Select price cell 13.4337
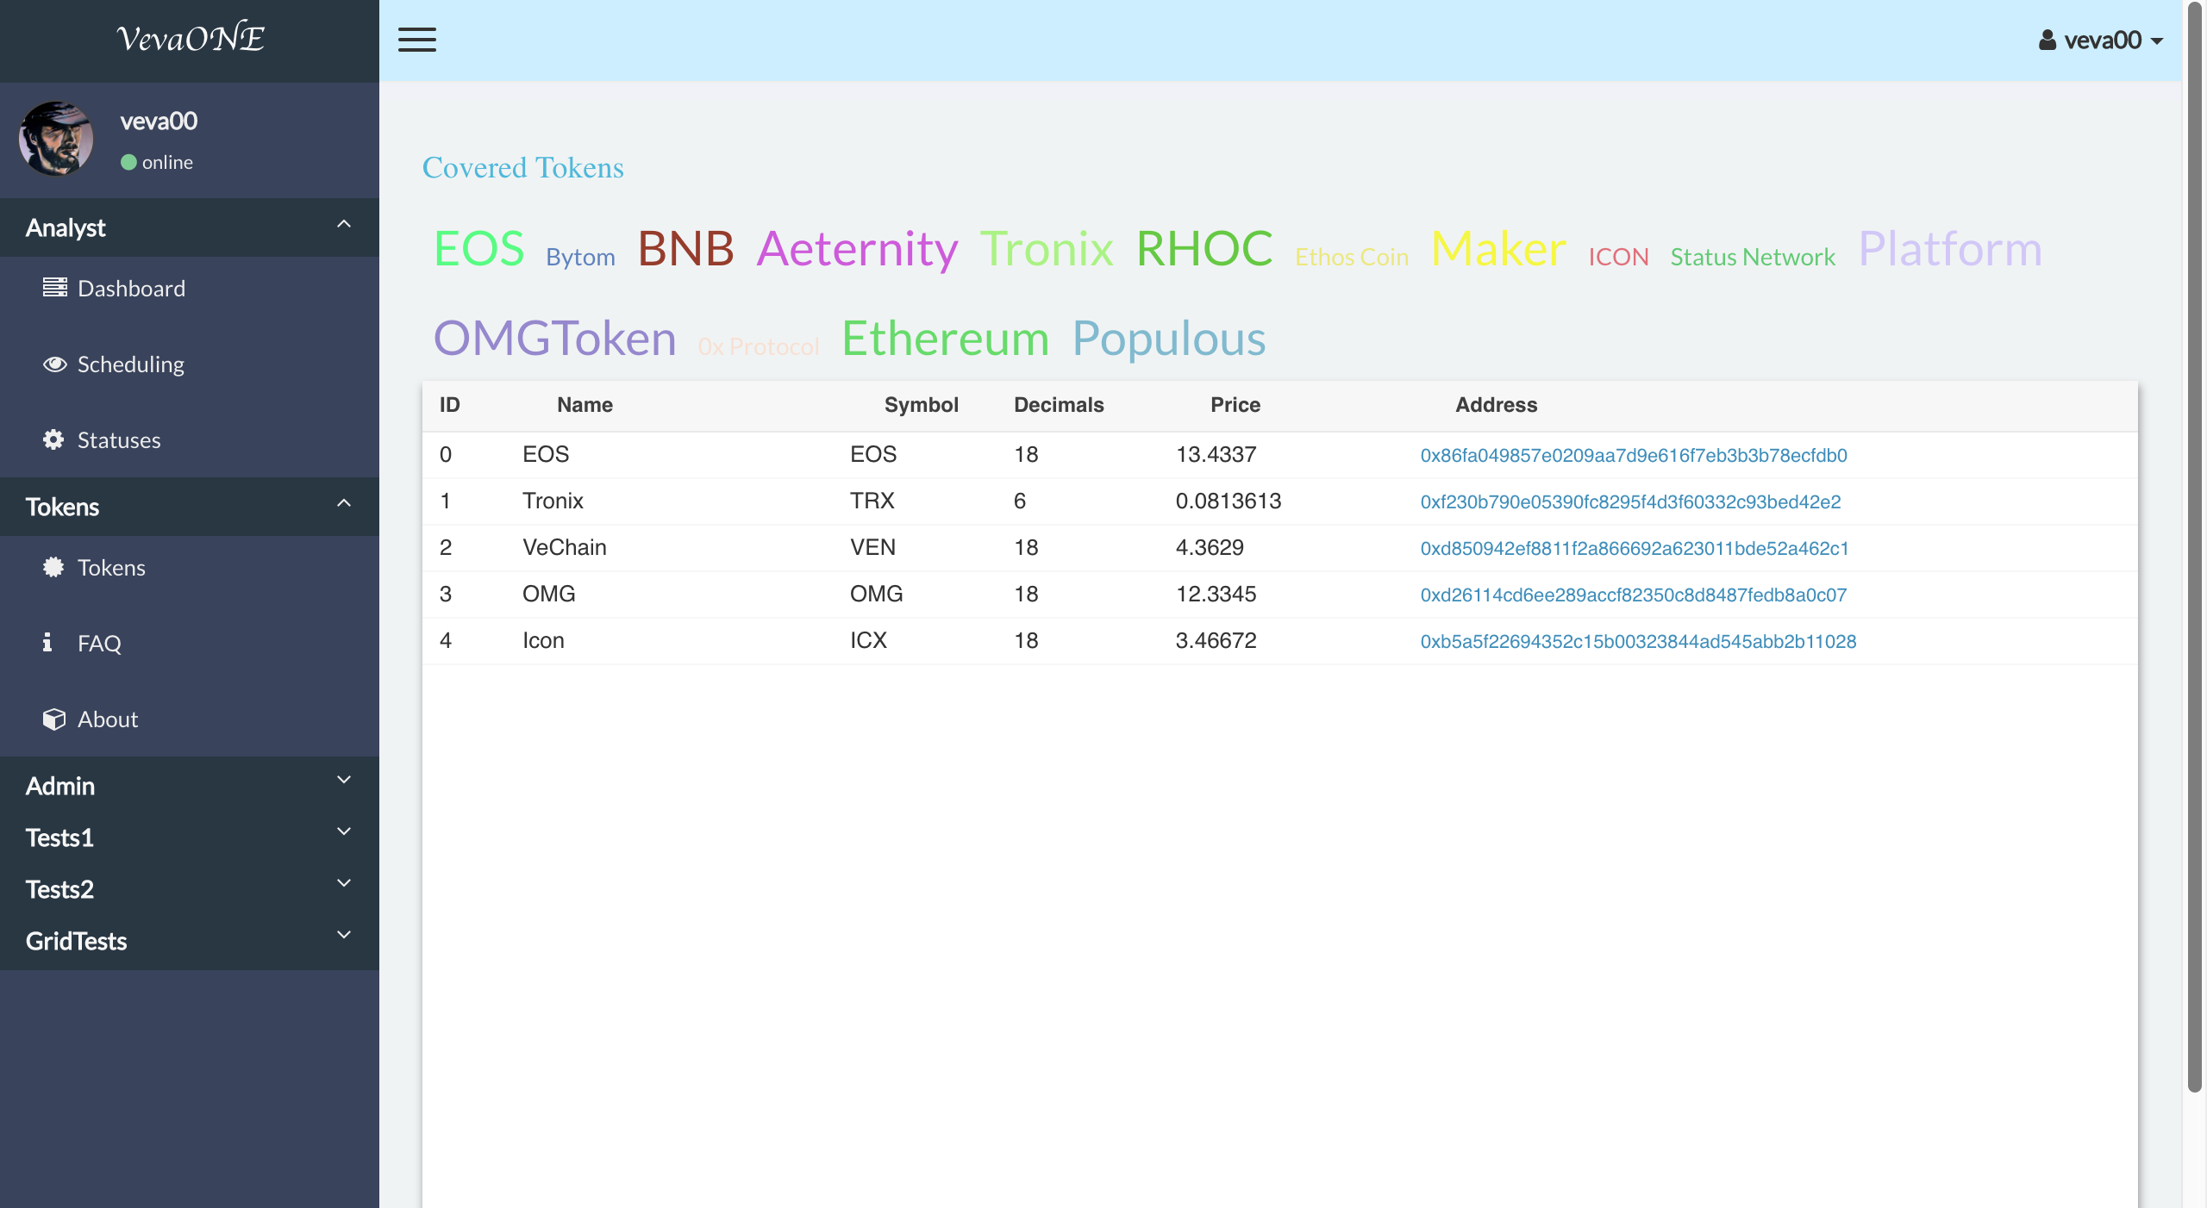The height and width of the screenshot is (1208, 2207). click(x=1216, y=454)
